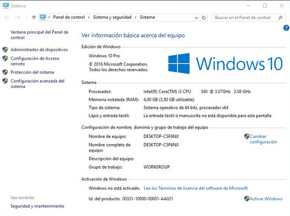The width and height of the screenshot is (290, 216).
Task: Open Configuración avanzada del sistema
Action: click(38, 83)
